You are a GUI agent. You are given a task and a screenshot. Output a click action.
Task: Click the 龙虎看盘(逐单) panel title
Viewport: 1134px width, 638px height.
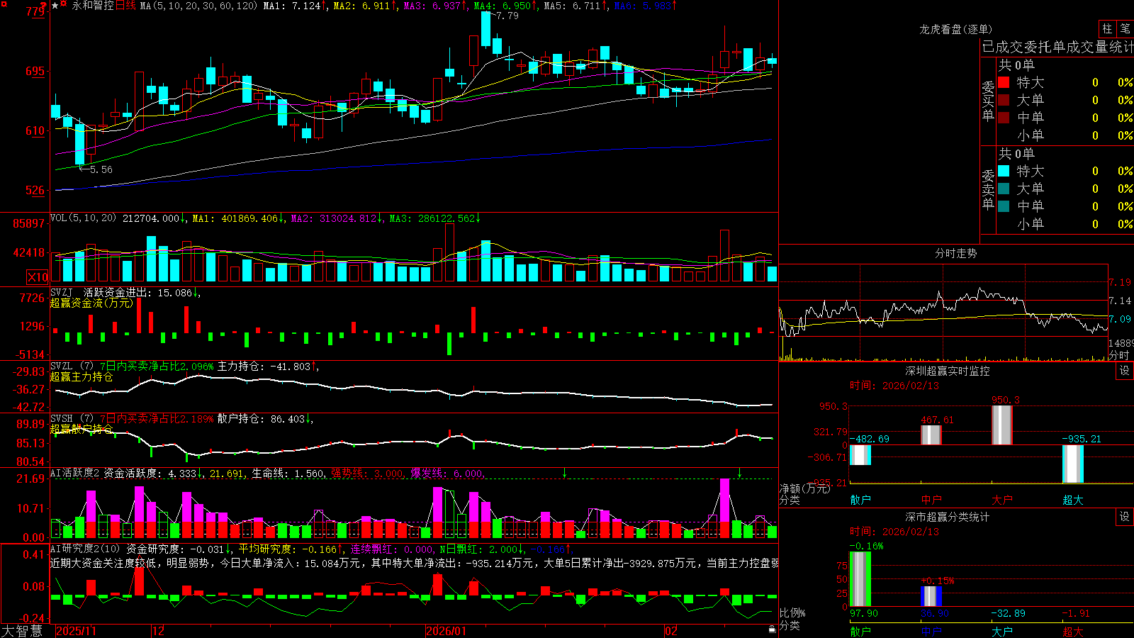[955, 29]
